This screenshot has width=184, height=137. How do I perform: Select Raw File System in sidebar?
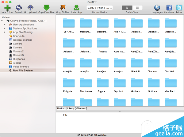click(x=23, y=70)
